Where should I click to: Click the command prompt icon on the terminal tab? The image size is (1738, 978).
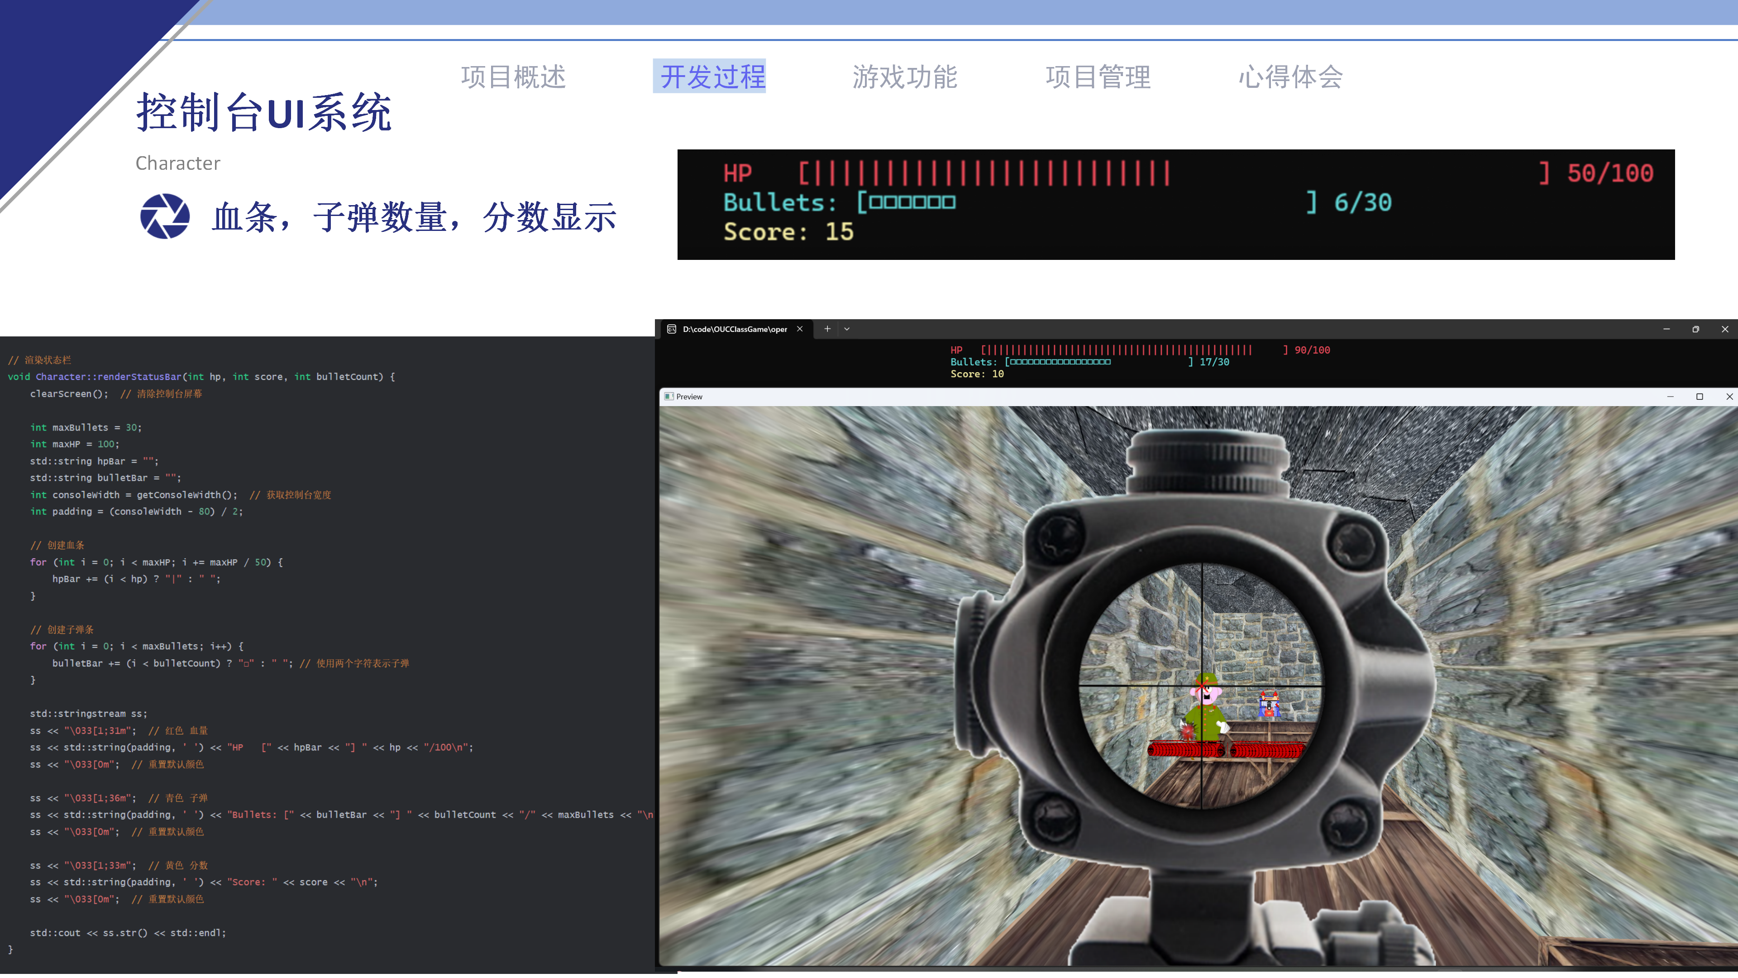[672, 329]
